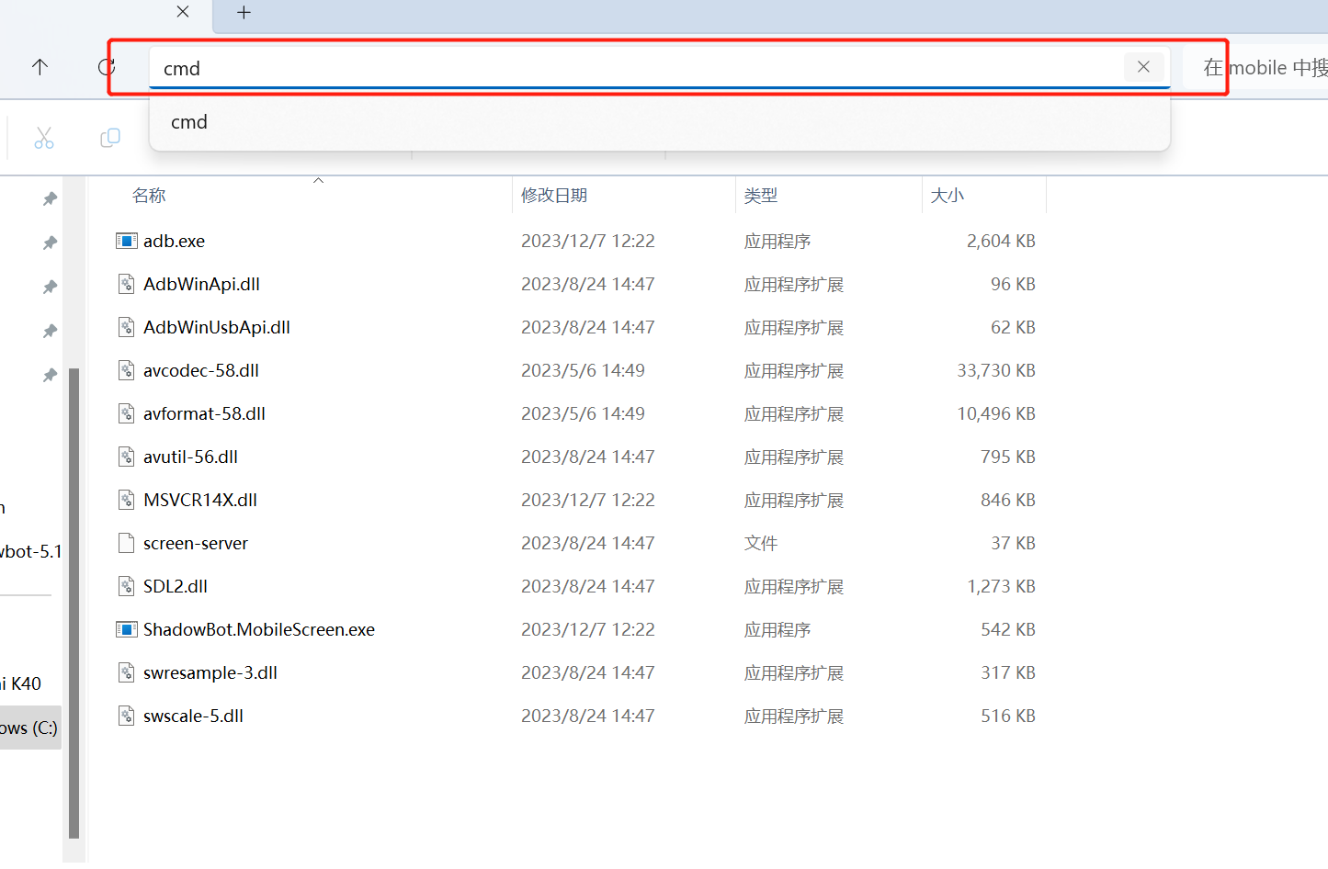Viewport: 1328px width, 869px height.
Task: Click the 应用程序扩展 type of SDL2.dll
Action: tap(794, 587)
